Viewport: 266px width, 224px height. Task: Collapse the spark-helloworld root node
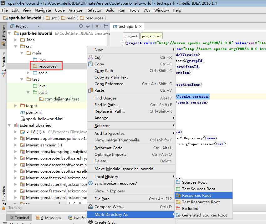[x=9, y=33]
